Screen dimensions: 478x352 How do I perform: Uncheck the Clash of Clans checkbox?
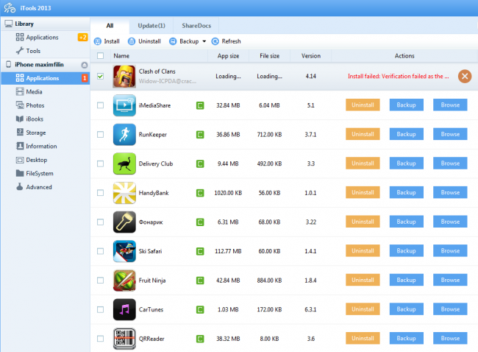[x=100, y=75]
